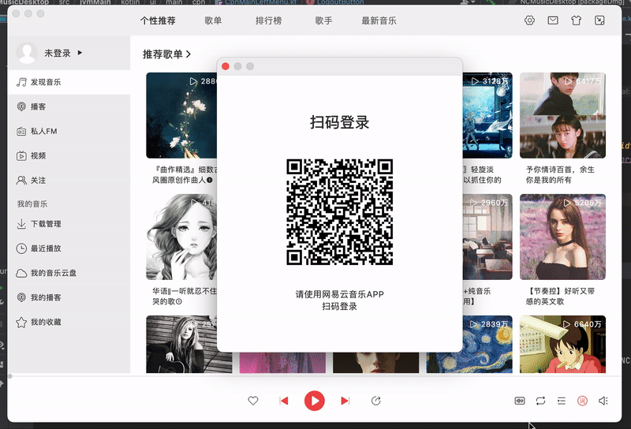Click the playback progress bar handle
This screenshot has width=631, height=429.
click(x=10, y=376)
